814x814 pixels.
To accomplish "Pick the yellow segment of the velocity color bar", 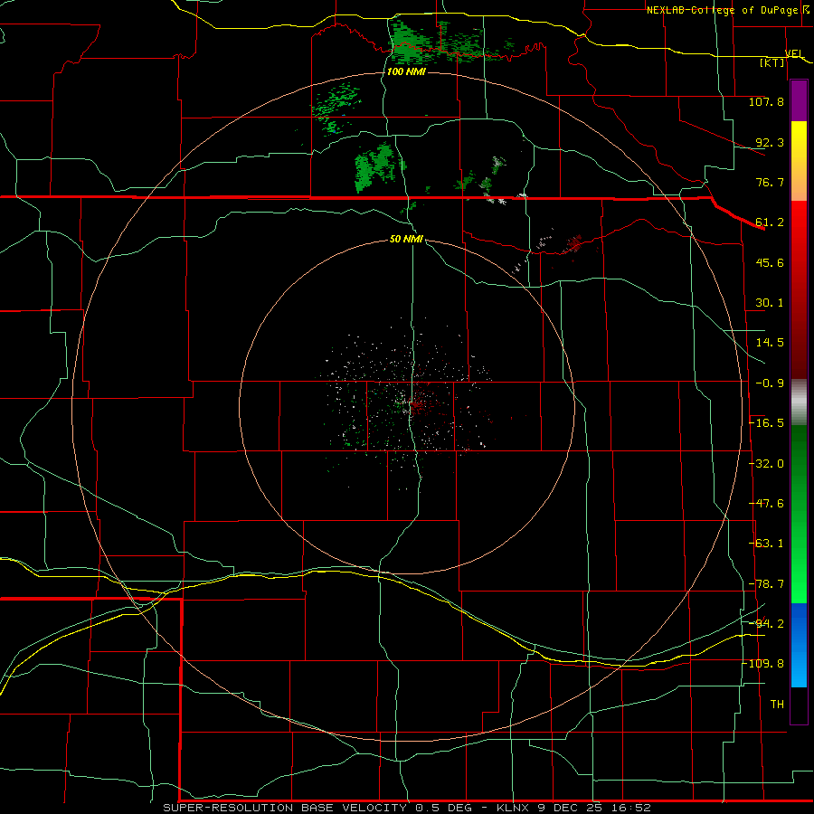I will pyautogui.click(x=799, y=140).
